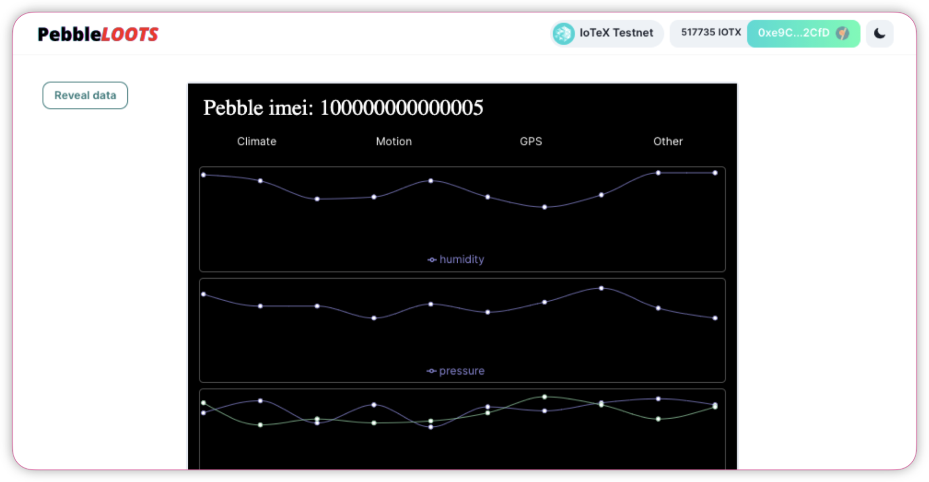The width and height of the screenshot is (929, 482).
Task: Click the highest green point on third chart
Action: coord(545,397)
